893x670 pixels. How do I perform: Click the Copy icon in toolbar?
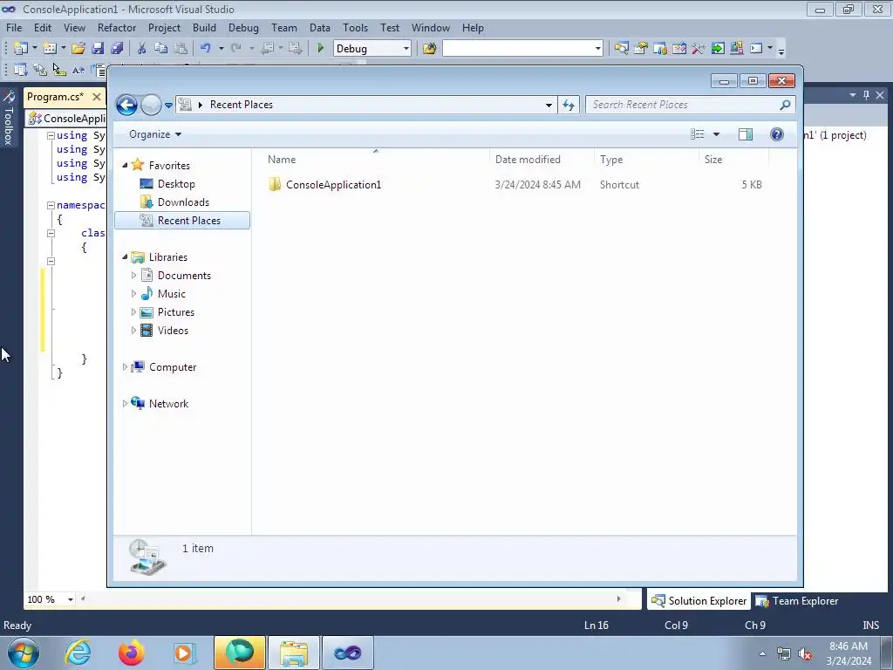click(x=161, y=49)
